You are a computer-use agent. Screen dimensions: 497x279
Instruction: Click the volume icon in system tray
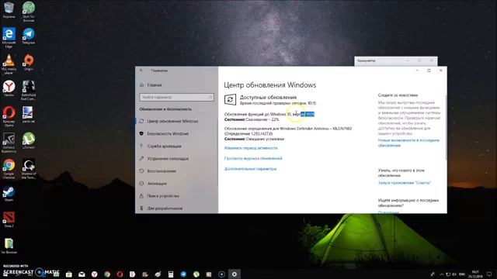454,274
